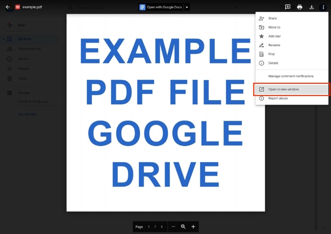331x234 pixels.
Task: Click the add comment icon
Action: tap(287, 7)
